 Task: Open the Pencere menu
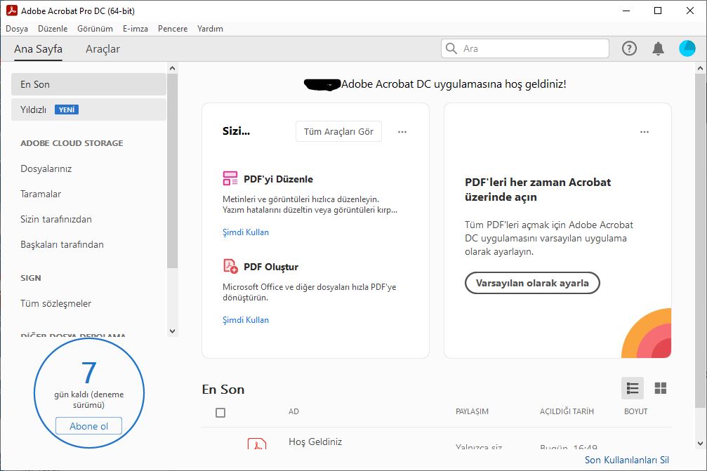pos(173,28)
